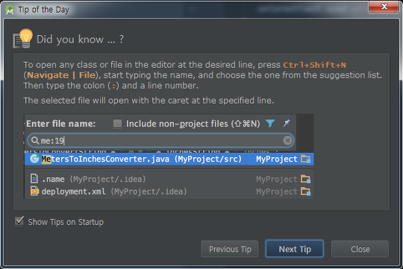Show the Next Tip
Viewport: 403px width, 269px height.
(295, 249)
